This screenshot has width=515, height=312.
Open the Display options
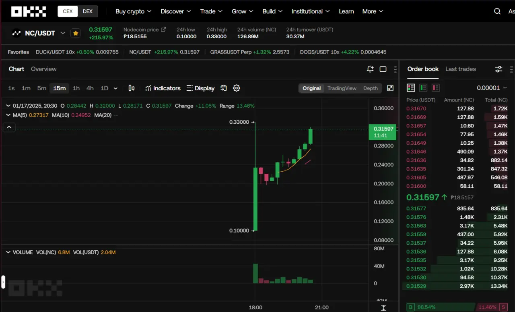[x=200, y=88]
